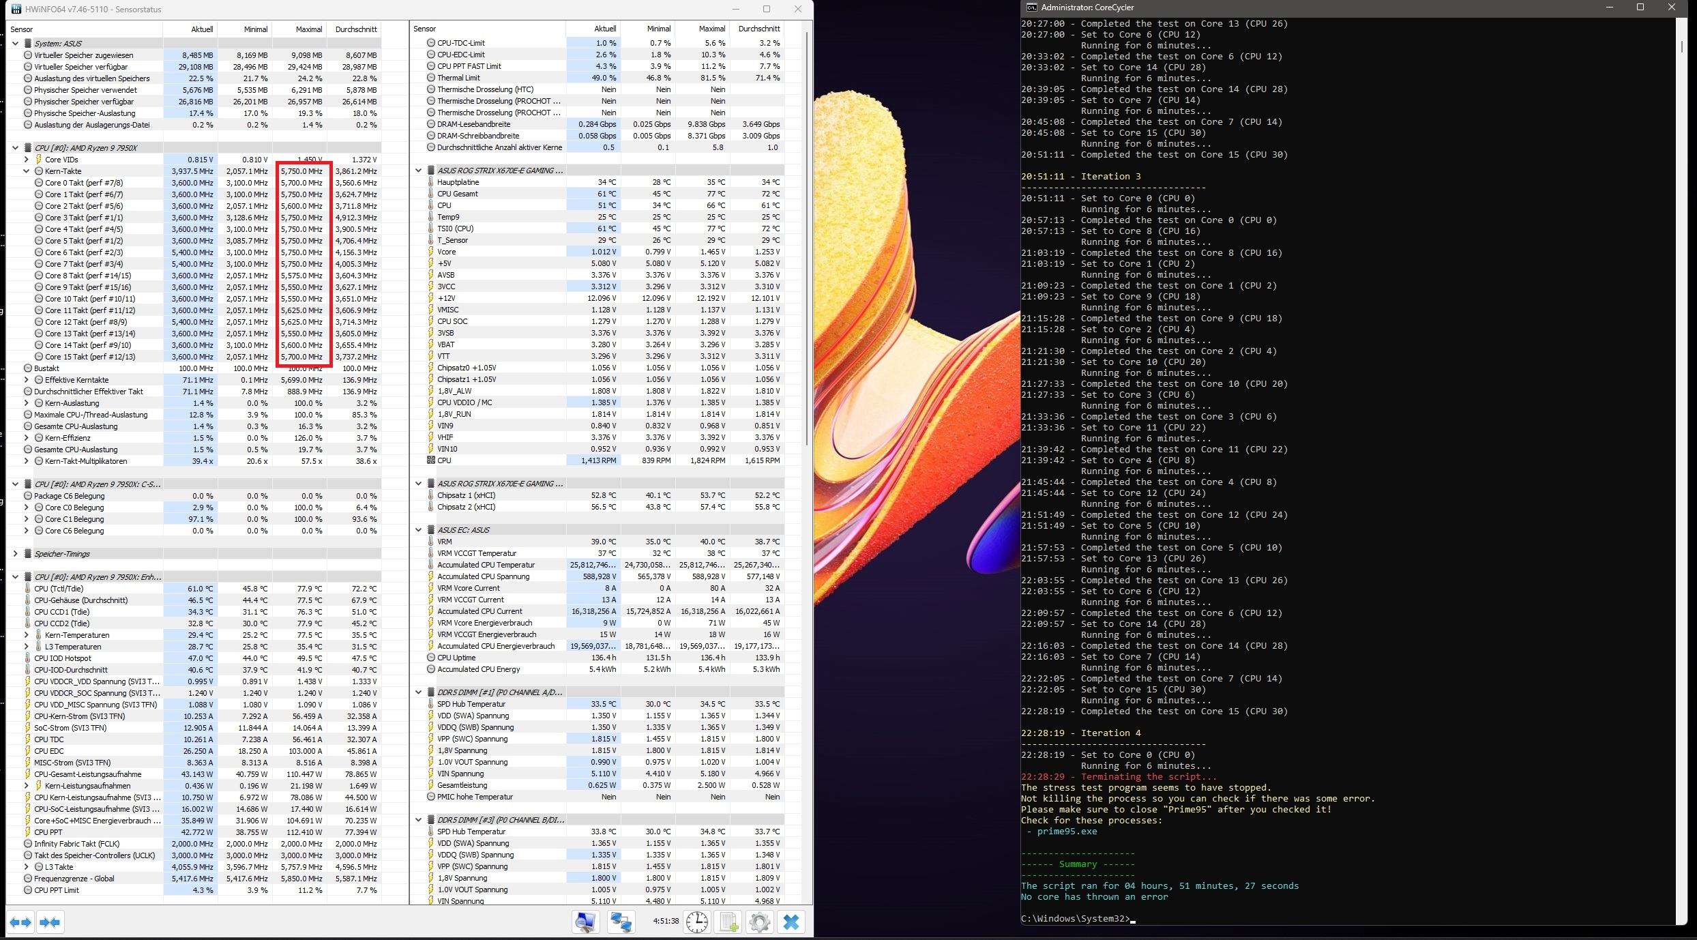Open the sensor summary magnifier monitor icon
This screenshot has height=940, width=1697.
click(585, 922)
